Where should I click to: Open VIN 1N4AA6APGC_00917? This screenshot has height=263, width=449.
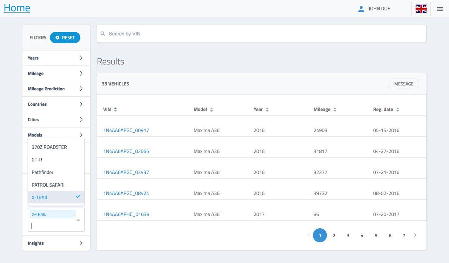pos(126,130)
